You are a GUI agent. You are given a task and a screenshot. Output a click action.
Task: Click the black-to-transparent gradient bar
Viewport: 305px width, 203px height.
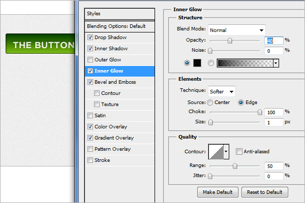pos(245,63)
